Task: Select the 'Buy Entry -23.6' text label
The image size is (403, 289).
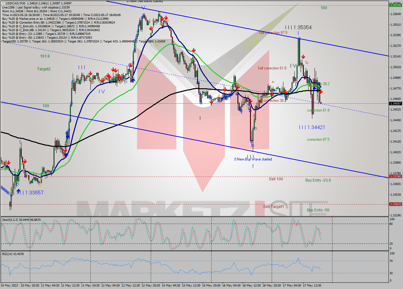Action: tap(318, 180)
